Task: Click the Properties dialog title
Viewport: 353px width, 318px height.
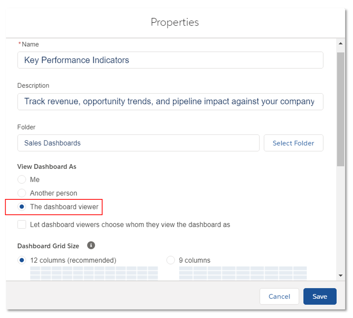Action: tap(175, 22)
